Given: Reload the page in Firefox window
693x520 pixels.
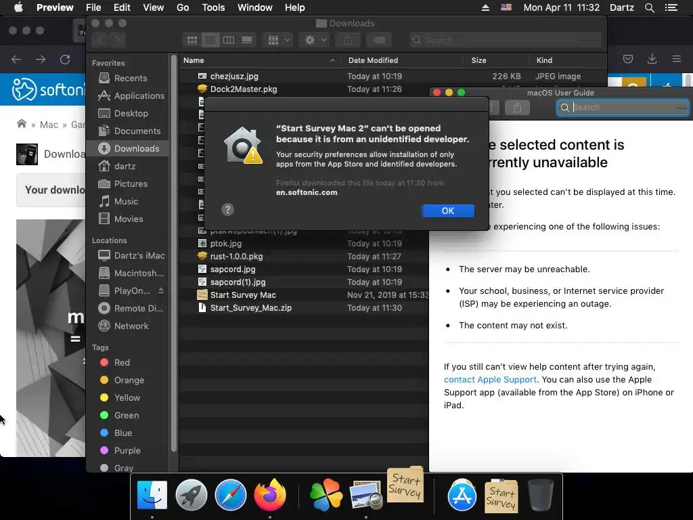Looking at the screenshot, I should pyautogui.click(x=65, y=60).
